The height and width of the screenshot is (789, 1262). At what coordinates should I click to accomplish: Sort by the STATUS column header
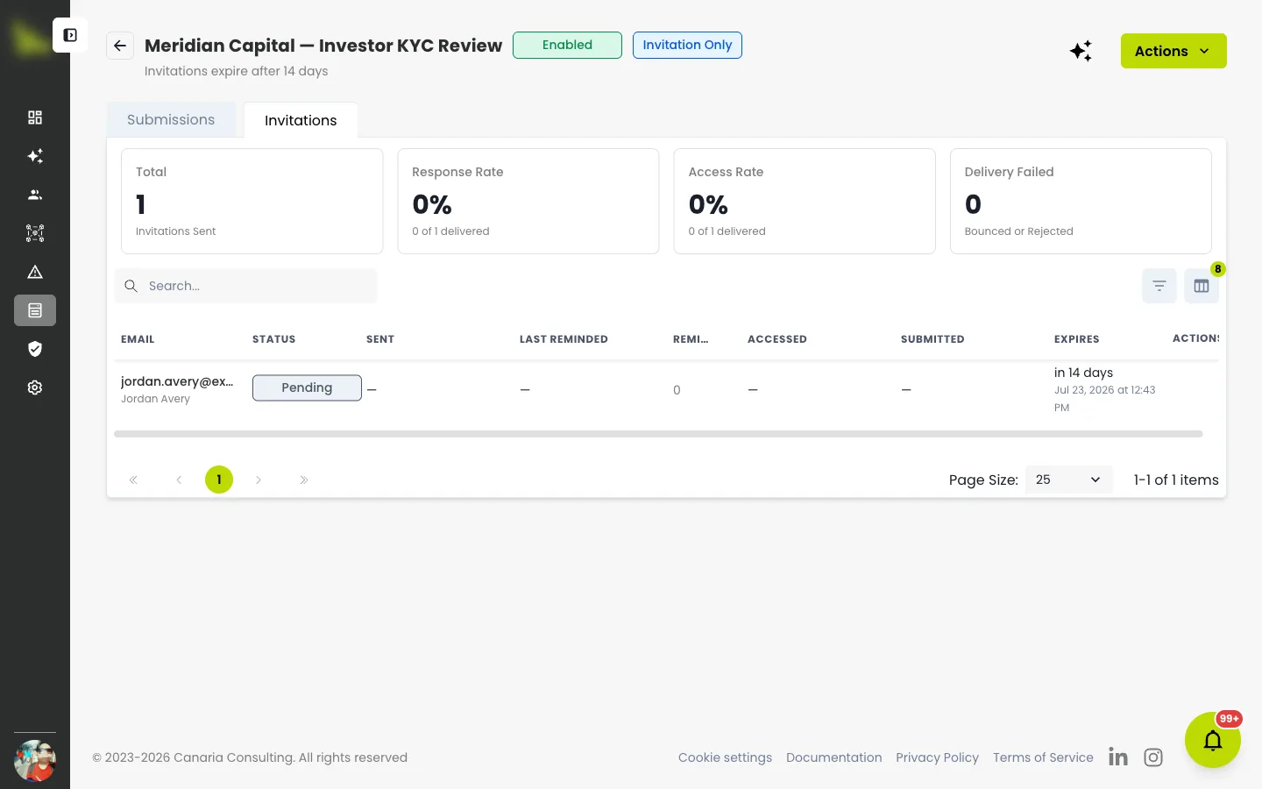tap(273, 339)
